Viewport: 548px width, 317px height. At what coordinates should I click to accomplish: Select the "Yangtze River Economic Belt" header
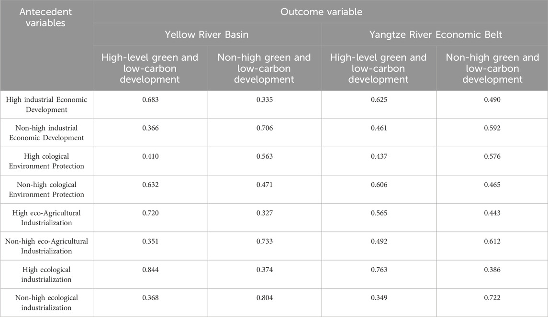point(435,34)
